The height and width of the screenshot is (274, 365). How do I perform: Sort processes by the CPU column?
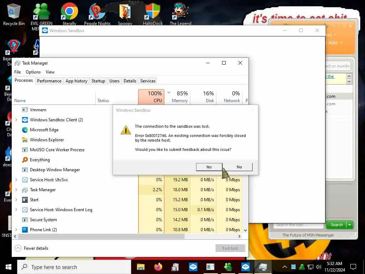coord(151,97)
